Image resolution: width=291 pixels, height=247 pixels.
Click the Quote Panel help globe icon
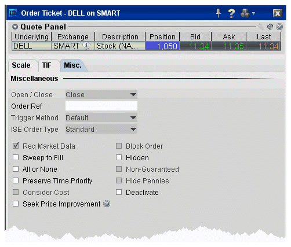coord(279,27)
